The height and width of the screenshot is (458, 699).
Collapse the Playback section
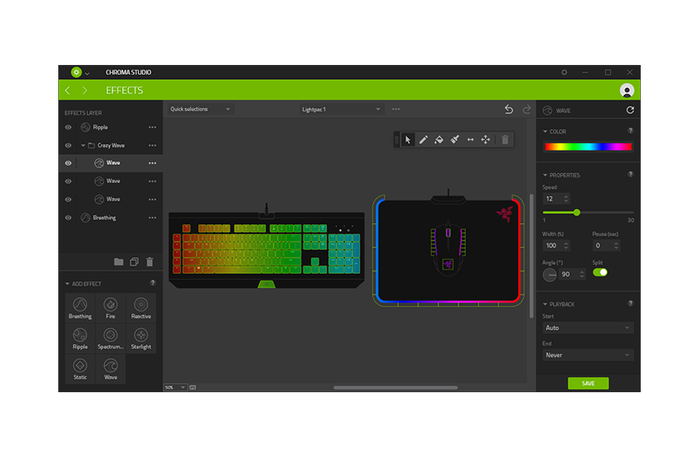pyautogui.click(x=545, y=304)
